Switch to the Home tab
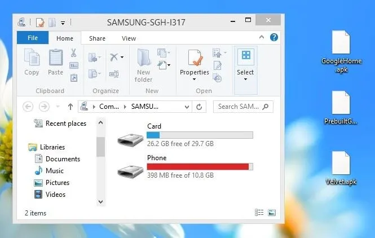 point(65,38)
